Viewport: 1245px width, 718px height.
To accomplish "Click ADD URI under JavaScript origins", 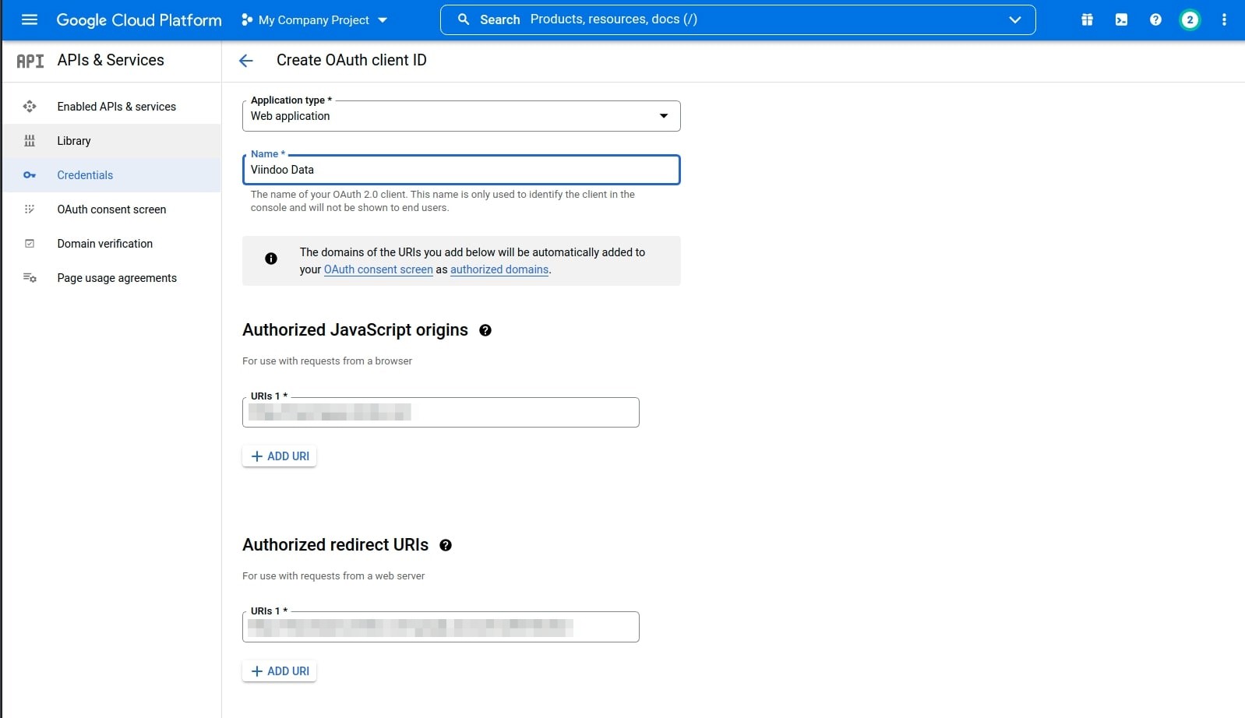I will tap(280, 456).
